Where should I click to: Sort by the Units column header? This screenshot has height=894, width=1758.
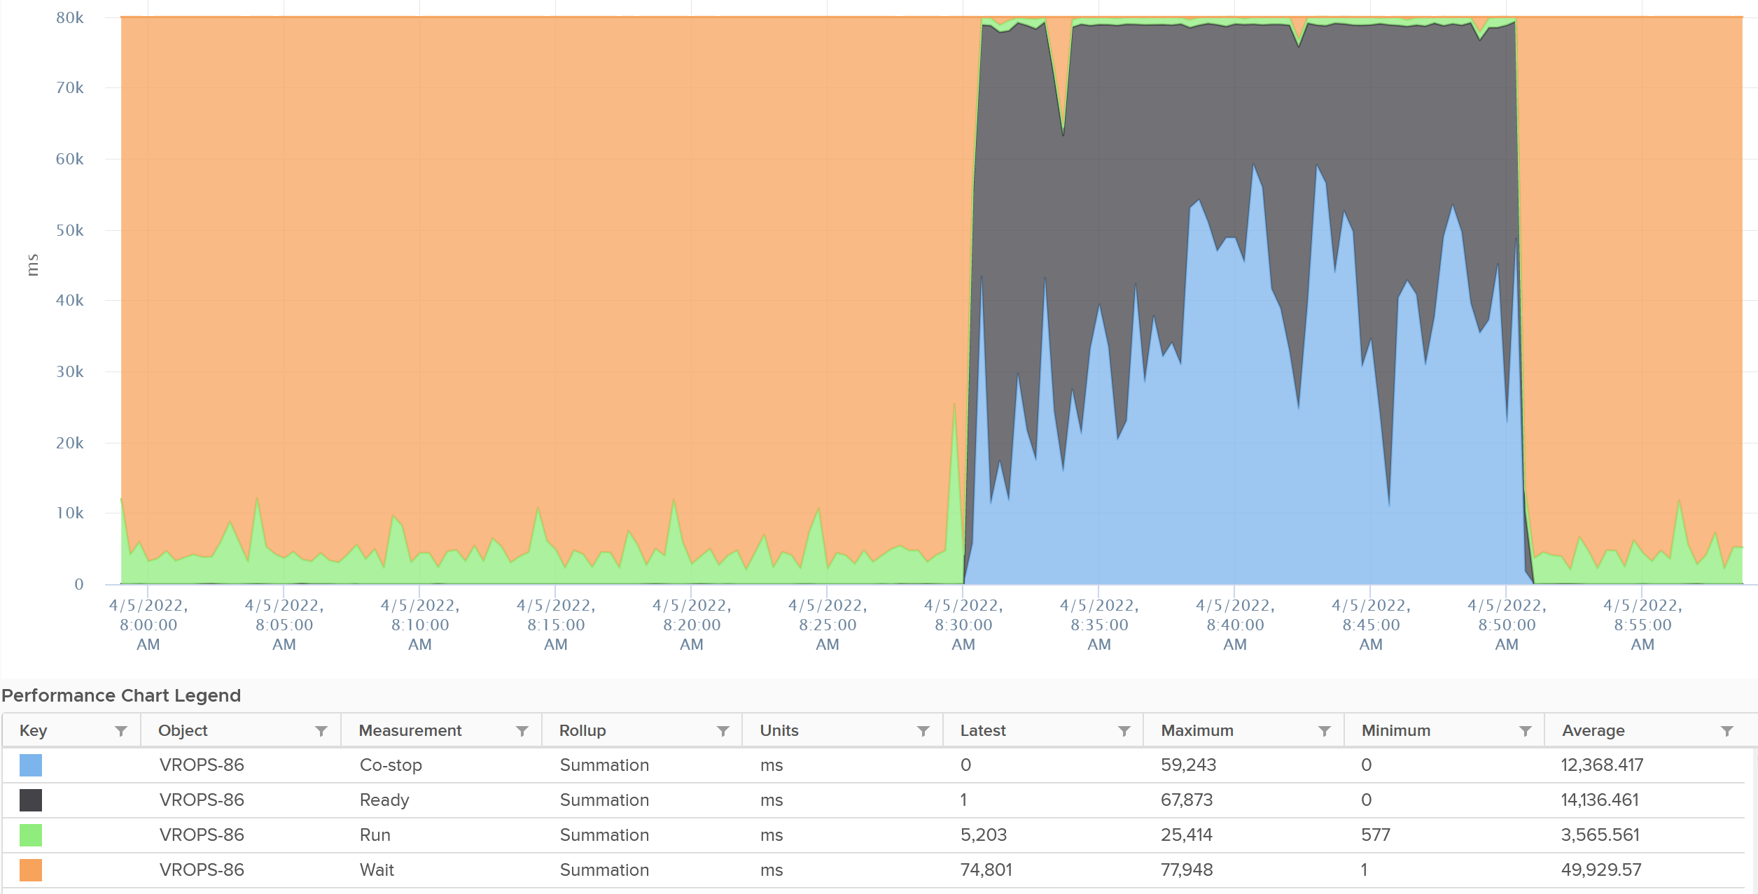[779, 731]
